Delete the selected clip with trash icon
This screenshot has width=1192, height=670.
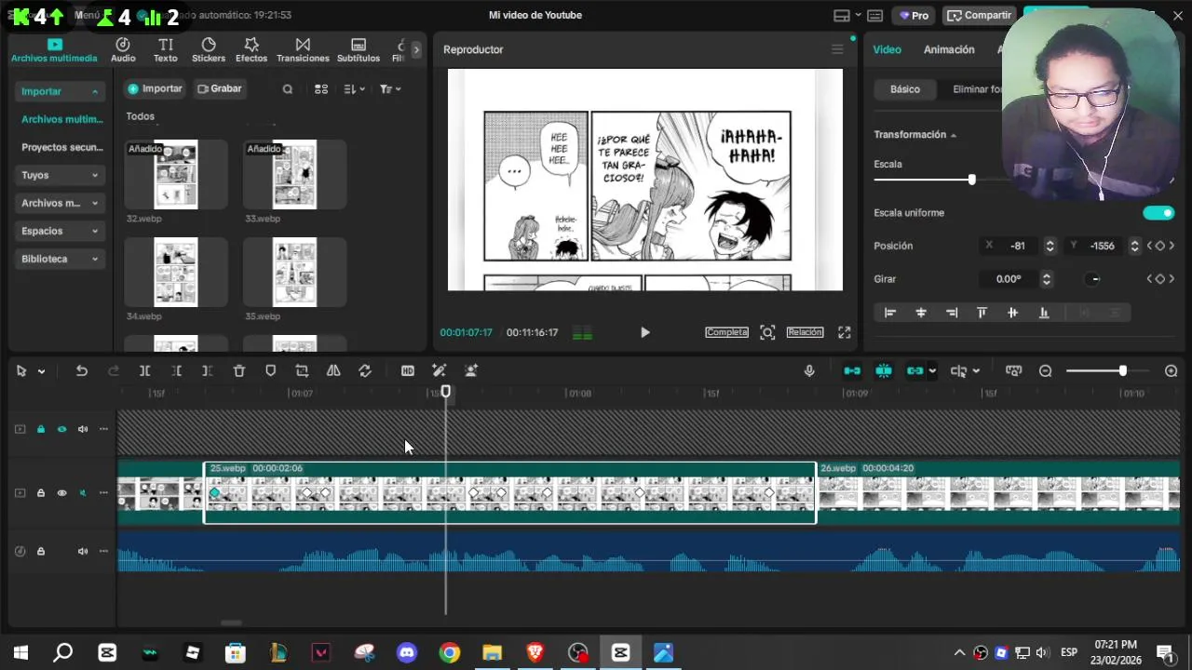[x=239, y=370]
